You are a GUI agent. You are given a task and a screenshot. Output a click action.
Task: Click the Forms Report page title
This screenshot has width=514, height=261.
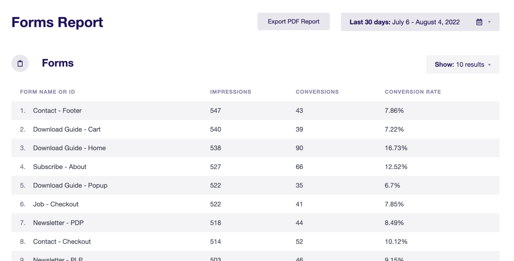[x=58, y=22]
